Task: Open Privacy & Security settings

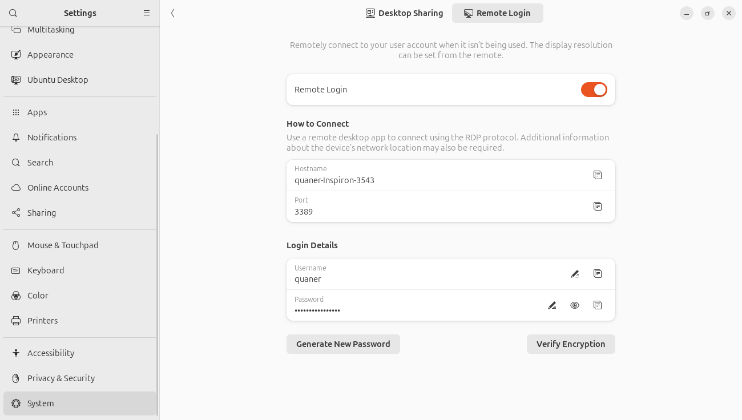Action: [61, 378]
